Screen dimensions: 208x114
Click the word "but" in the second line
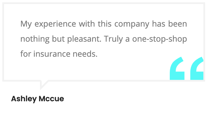pyautogui.click(x=58, y=39)
